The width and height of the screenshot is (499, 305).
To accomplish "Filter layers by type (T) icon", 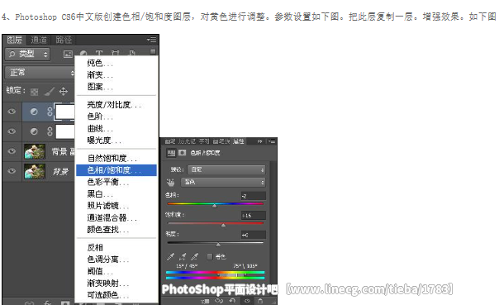I will [99, 53].
